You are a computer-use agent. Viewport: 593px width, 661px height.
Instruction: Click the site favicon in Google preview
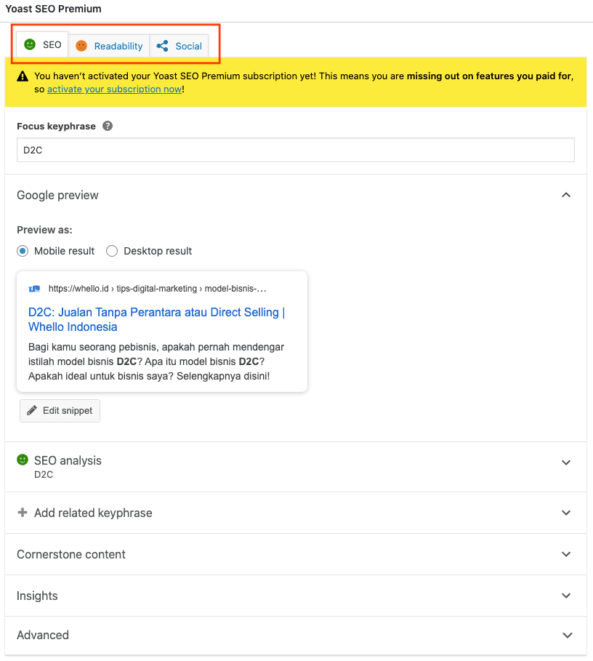pos(34,288)
